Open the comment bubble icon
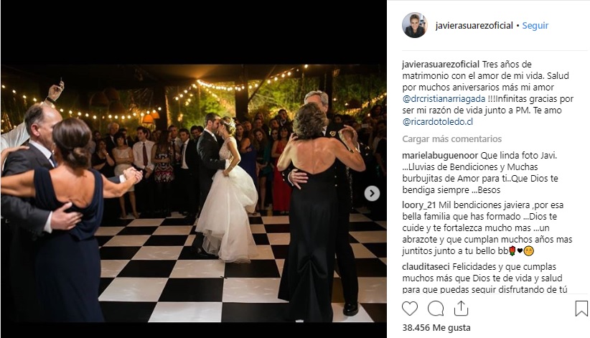The height and width of the screenshot is (338, 590). click(436, 309)
